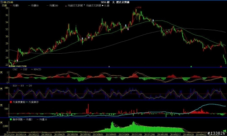Click the clock icon beside the time

[1, 2]
